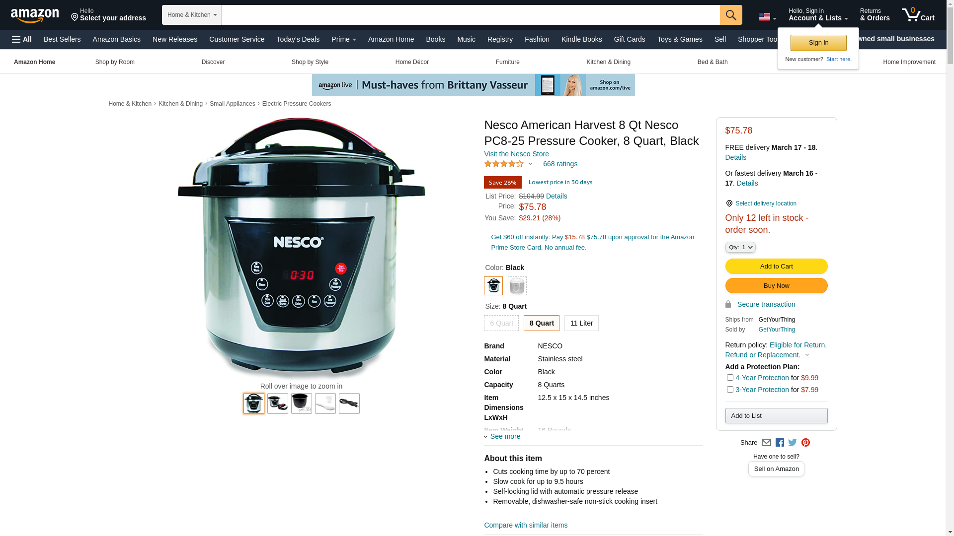Viewport: 954px width, 536px height.
Task: Visit the Nesco Store link
Action: click(516, 154)
